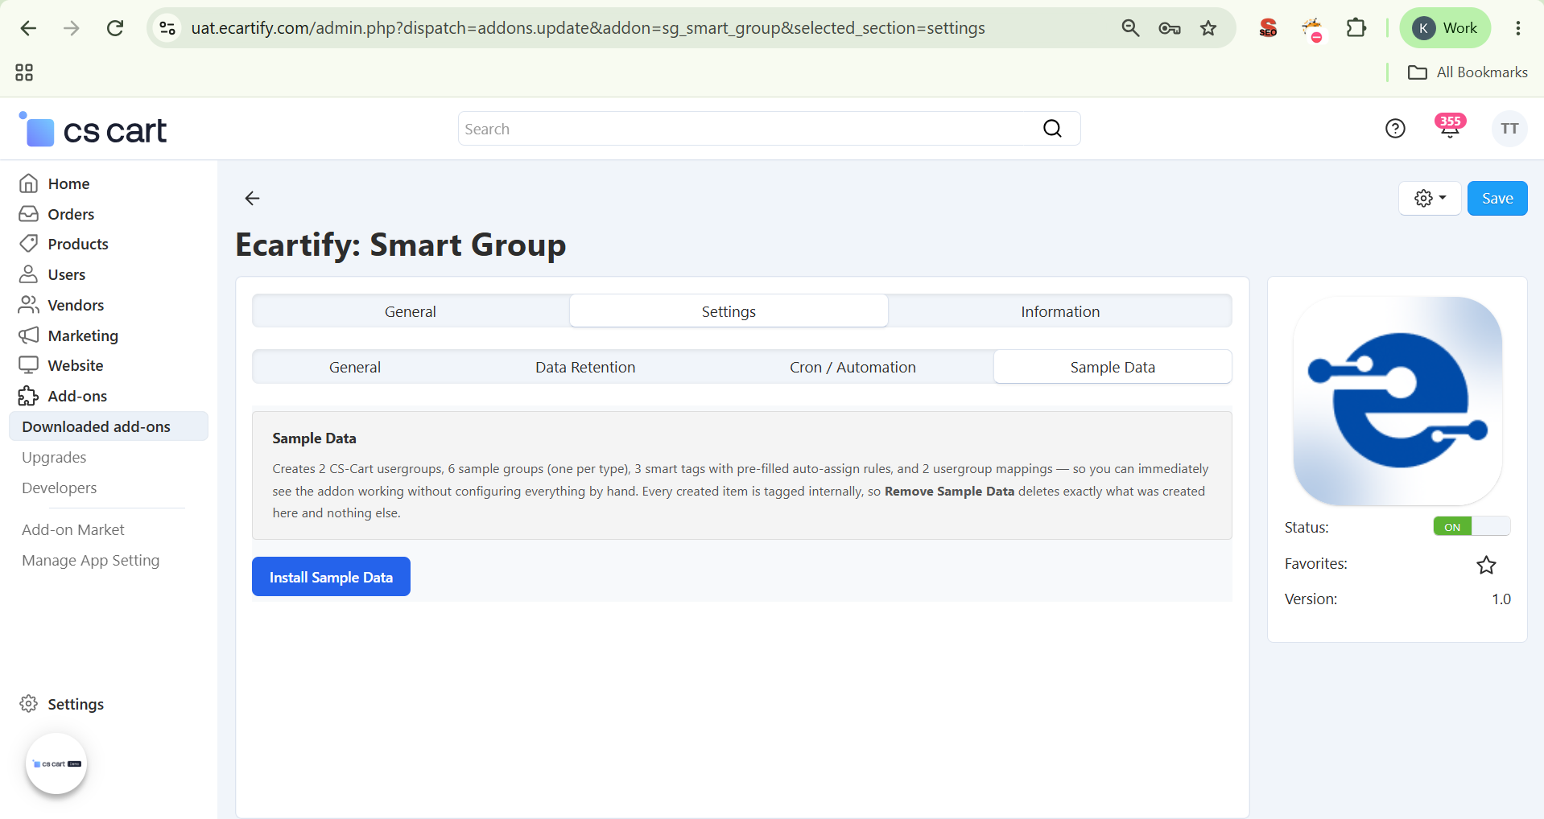
Task: Mark add-on as favorite with star
Action: click(x=1486, y=565)
